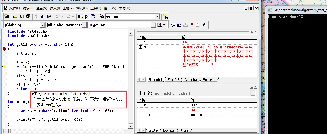
Task: Click the Compile icon in build toolbar
Action: click(x=173, y=25)
